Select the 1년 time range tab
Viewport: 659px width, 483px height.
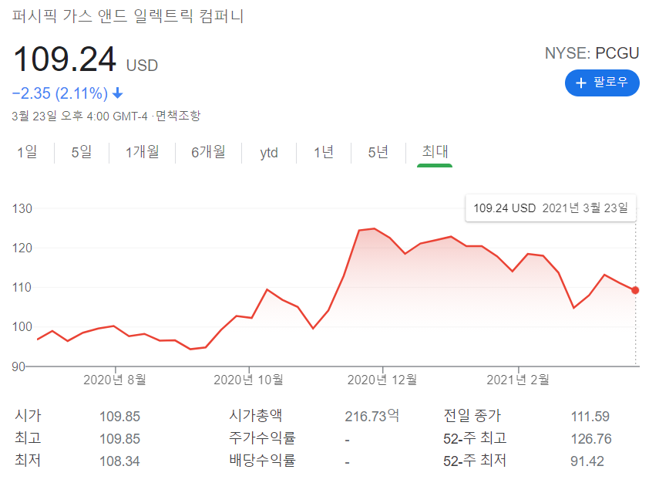(323, 152)
